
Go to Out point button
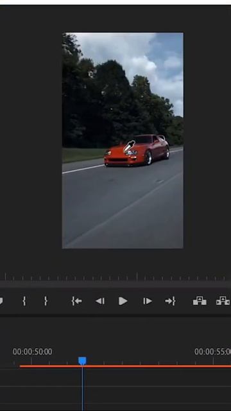[170, 301]
